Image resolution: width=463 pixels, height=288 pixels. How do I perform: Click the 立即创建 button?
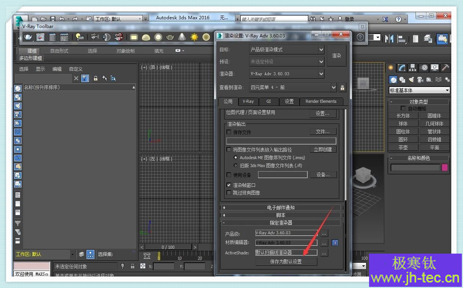(x=323, y=149)
